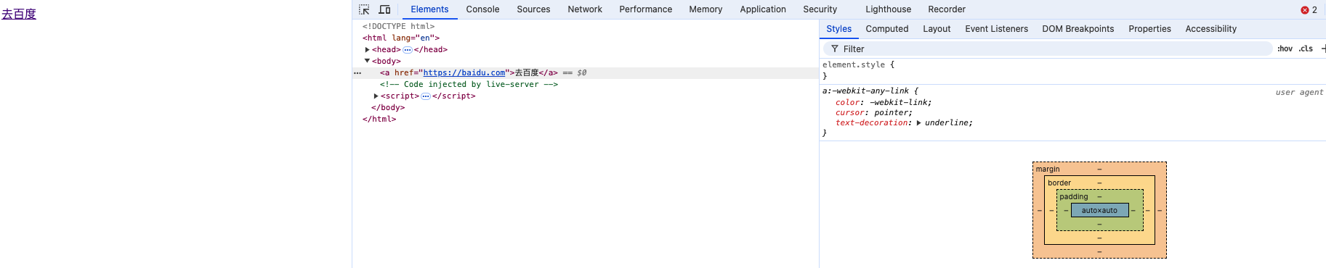Select the Accessibility sidebar tab
Image resolution: width=1326 pixels, height=268 pixels.
1210,29
